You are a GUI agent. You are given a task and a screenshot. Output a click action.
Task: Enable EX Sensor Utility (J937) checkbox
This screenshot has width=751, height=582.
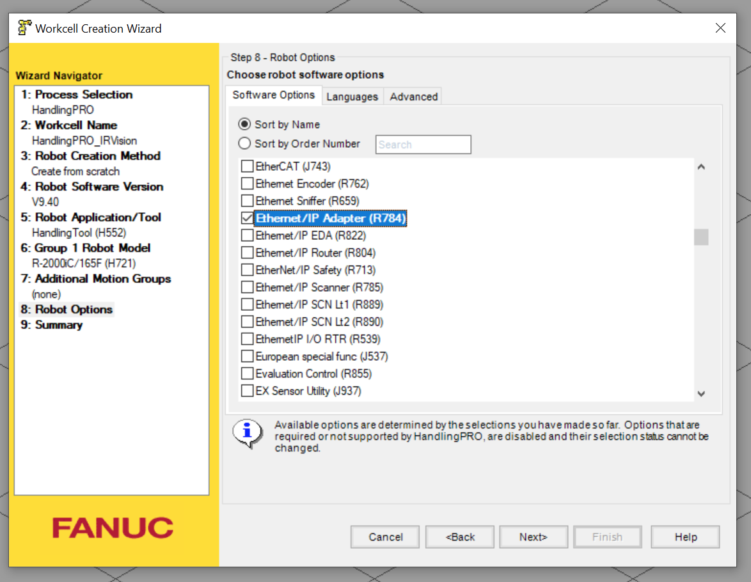pos(247,391)
